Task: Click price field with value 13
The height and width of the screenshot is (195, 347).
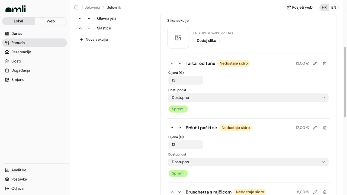Action: coord(186,80)
